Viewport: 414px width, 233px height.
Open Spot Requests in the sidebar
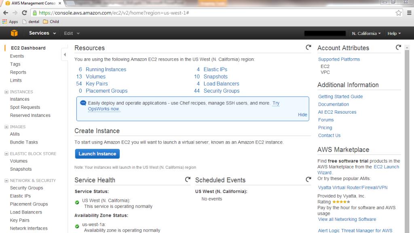[25, 107]
